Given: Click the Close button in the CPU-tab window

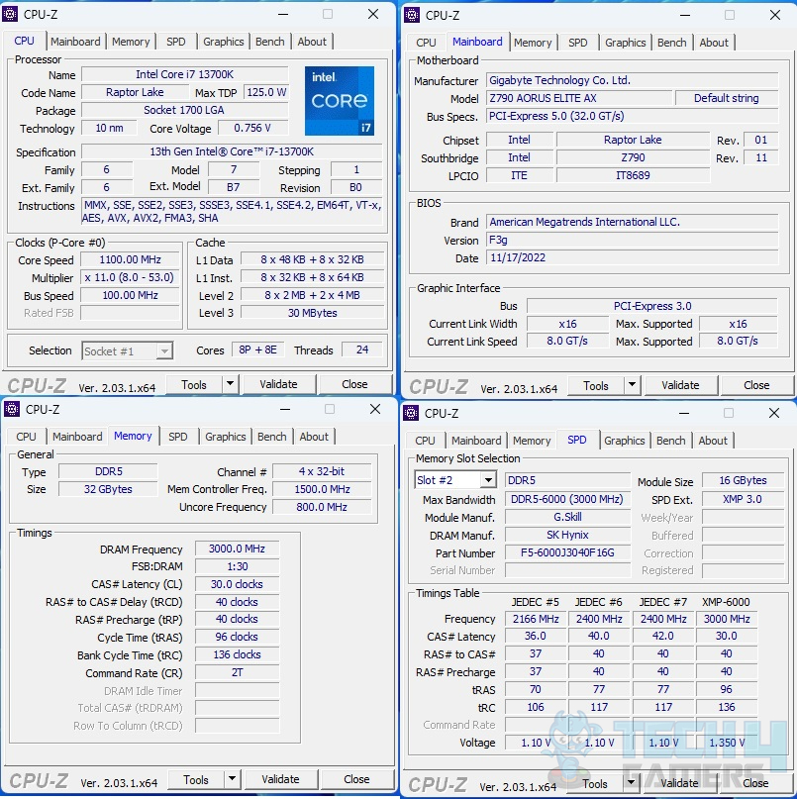Looking at the screenshot, I should (x=354, y=384).
